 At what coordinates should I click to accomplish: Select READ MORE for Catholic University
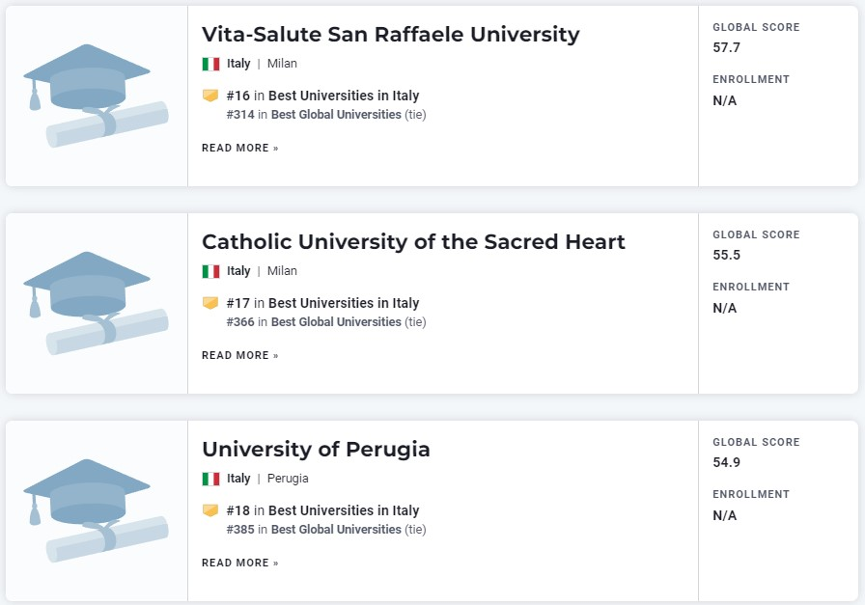point(240,355)
